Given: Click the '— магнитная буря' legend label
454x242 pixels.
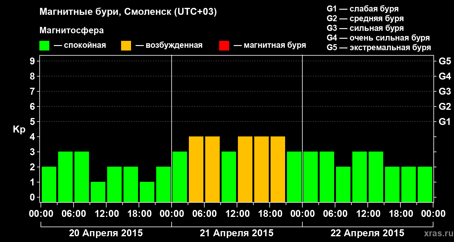Looking at the screenshot, I should 270,45.
